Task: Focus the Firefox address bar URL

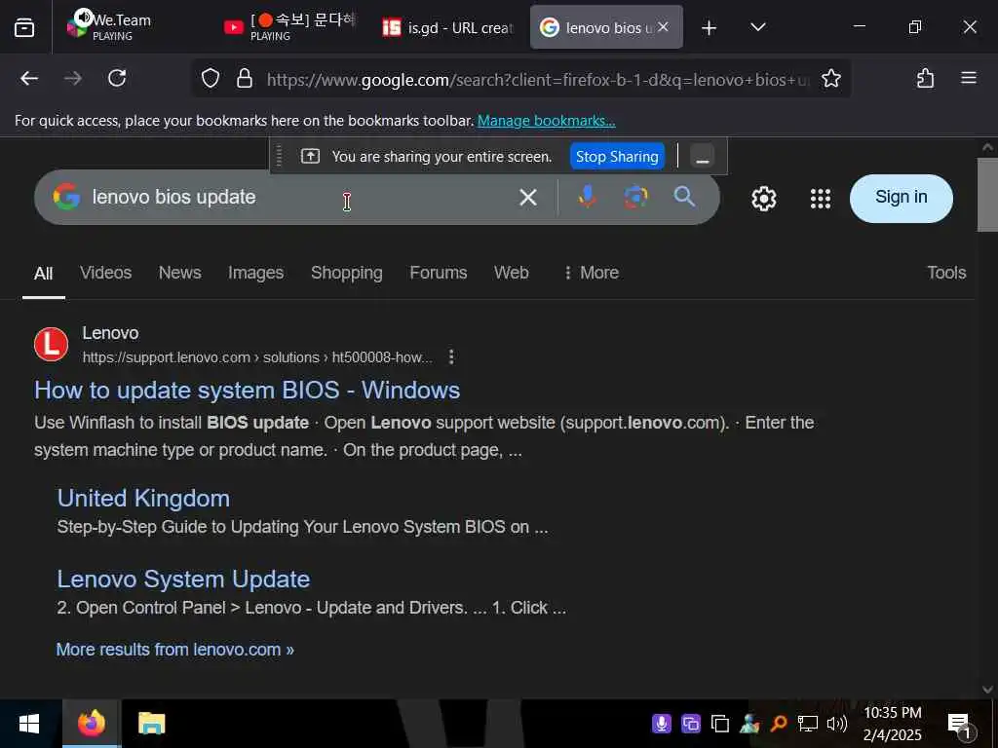Action: [x=538, y=80]
